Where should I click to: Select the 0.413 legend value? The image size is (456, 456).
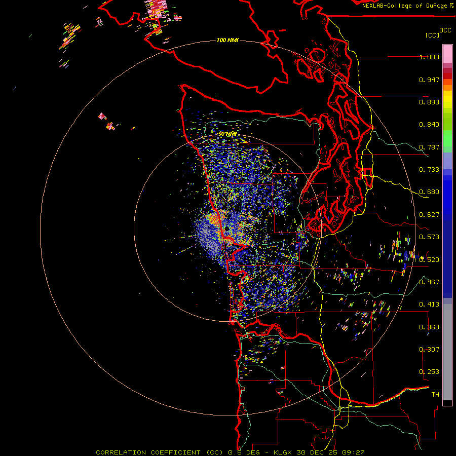429,305
